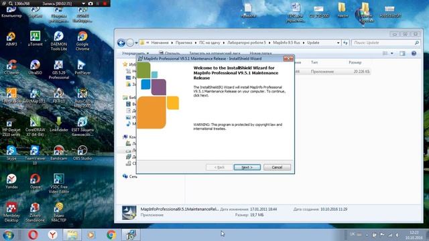Open the CCleaner desktop shortcut
Image resolution: width=429 pixels, height=241 pixels.
coord(11,67)
